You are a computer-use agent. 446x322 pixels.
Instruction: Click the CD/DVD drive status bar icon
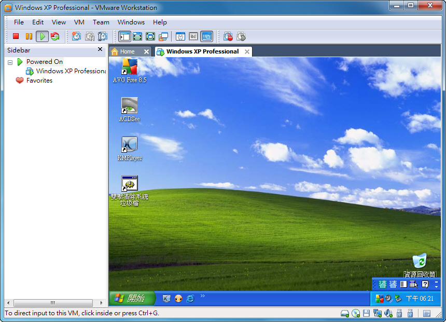coord(356,314)
